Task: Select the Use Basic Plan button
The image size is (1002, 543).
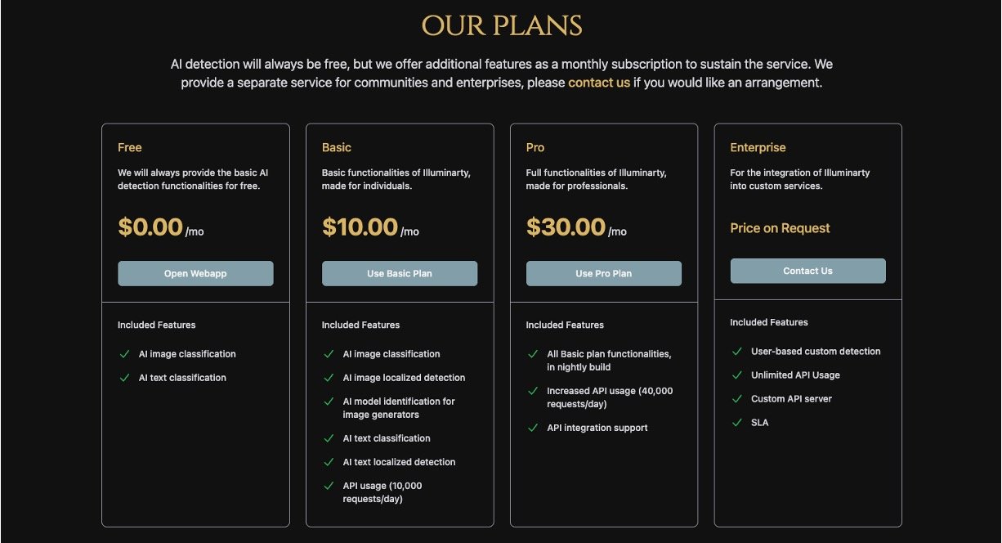Action: (x=400, y=274)
